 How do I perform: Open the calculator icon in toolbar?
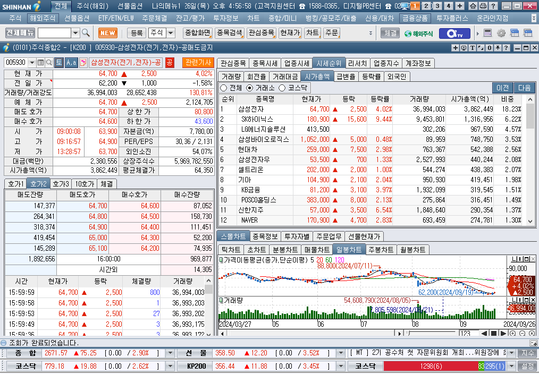click(x=487, y=33)
